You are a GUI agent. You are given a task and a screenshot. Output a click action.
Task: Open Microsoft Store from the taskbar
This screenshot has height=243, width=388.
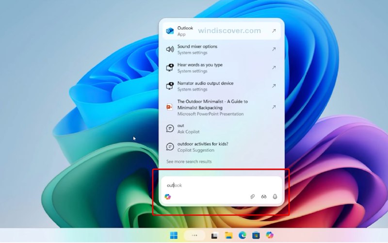click(256, 235)
